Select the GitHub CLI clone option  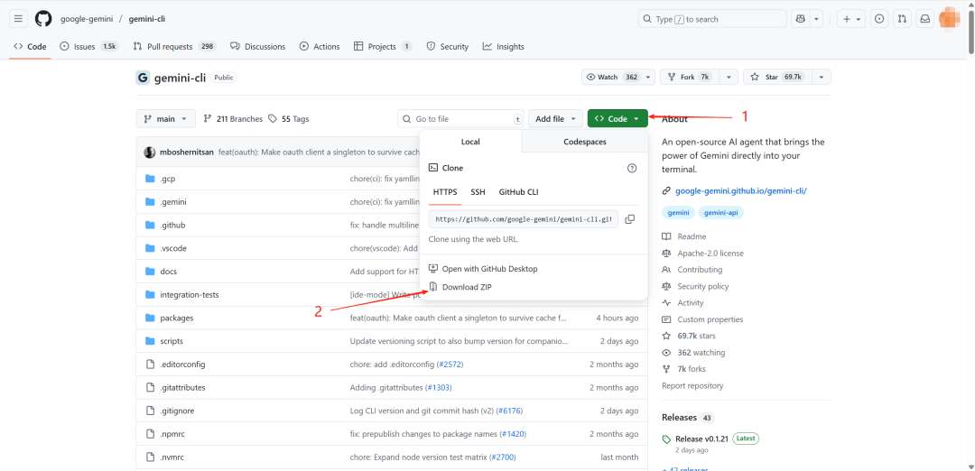pos(518,192)
